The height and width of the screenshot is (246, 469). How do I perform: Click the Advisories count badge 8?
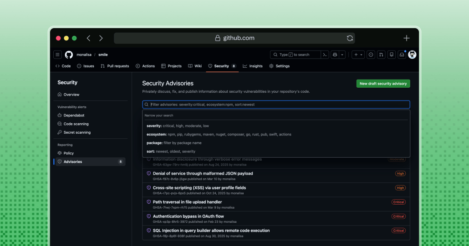[x=121, y=162]
